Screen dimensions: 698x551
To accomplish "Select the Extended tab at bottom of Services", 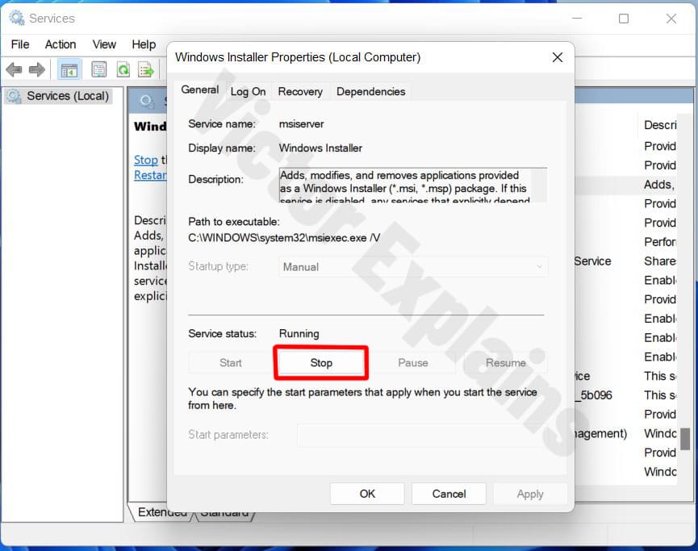I will pyautogui.click(x=162, y=512).
